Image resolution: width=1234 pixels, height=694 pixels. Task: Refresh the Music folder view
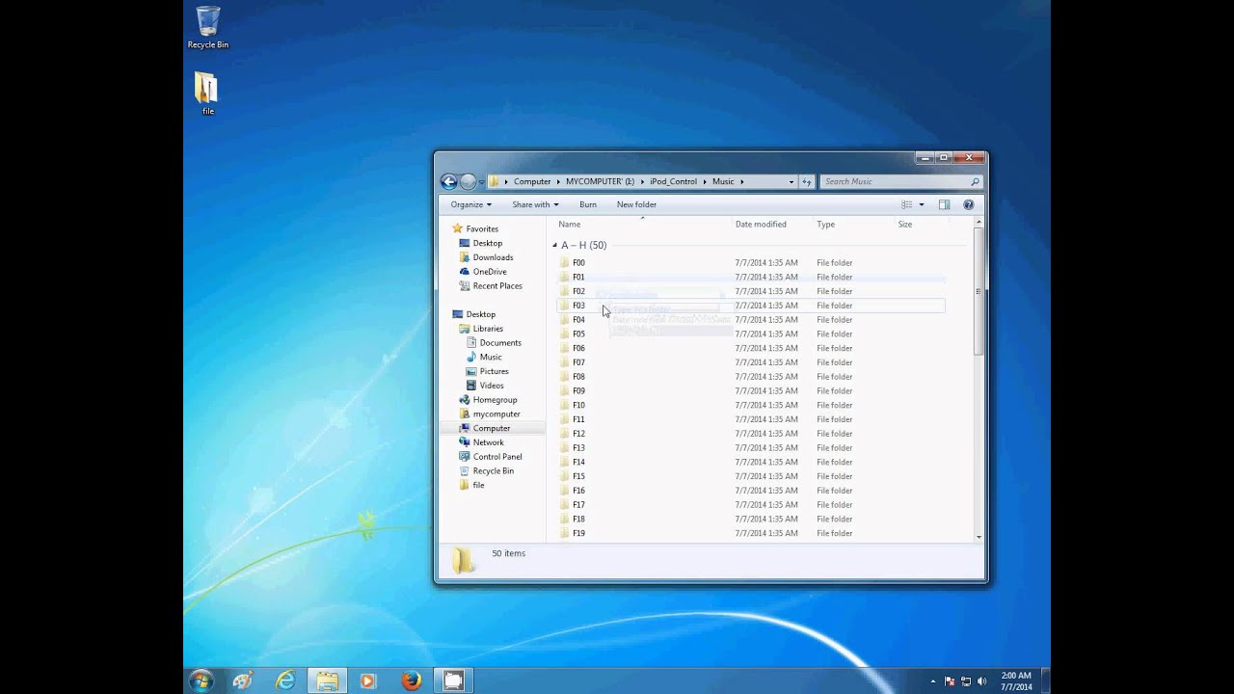807,181
